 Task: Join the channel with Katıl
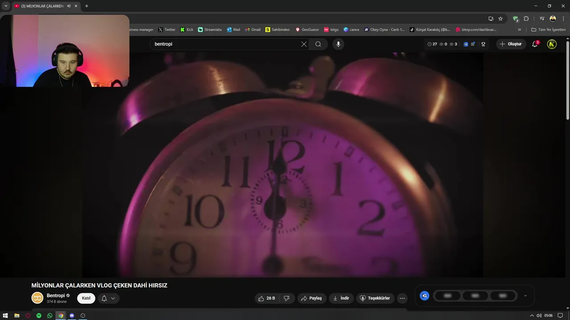click(x=86, y=298)
